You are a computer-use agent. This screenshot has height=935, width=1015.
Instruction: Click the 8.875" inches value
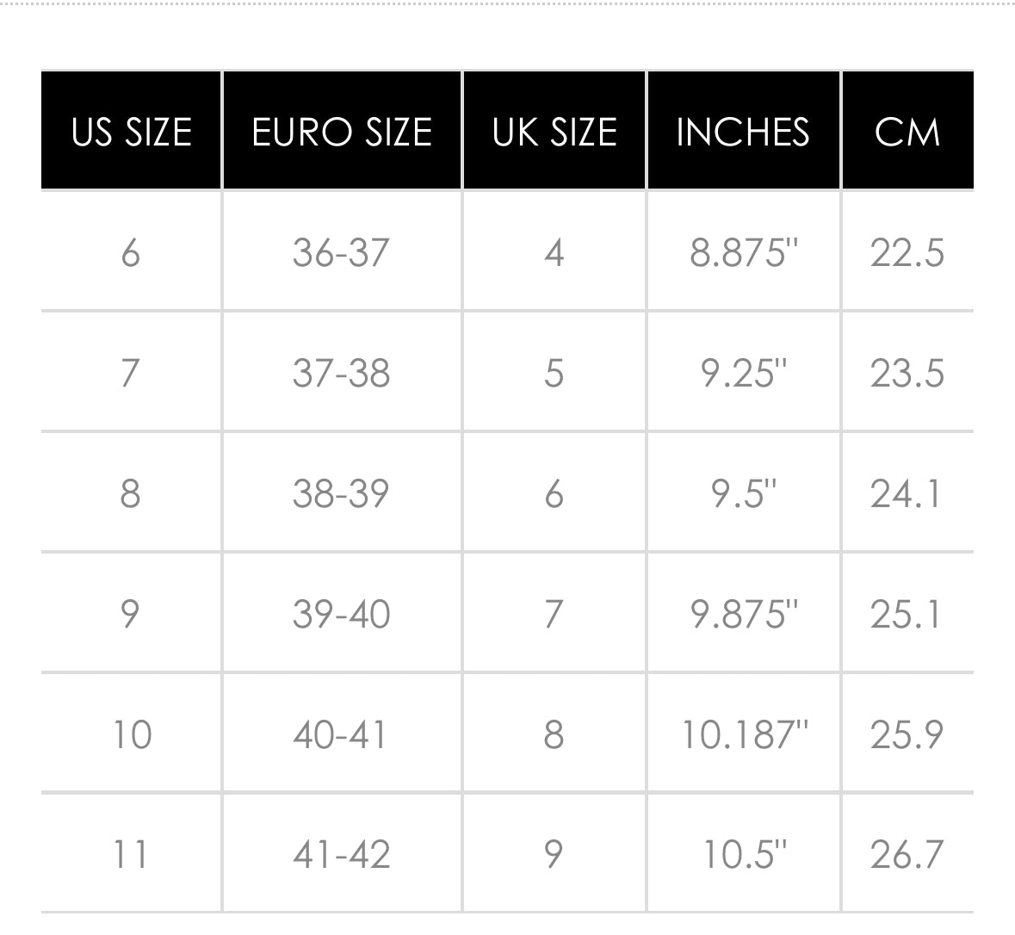[x=744, y=253]
